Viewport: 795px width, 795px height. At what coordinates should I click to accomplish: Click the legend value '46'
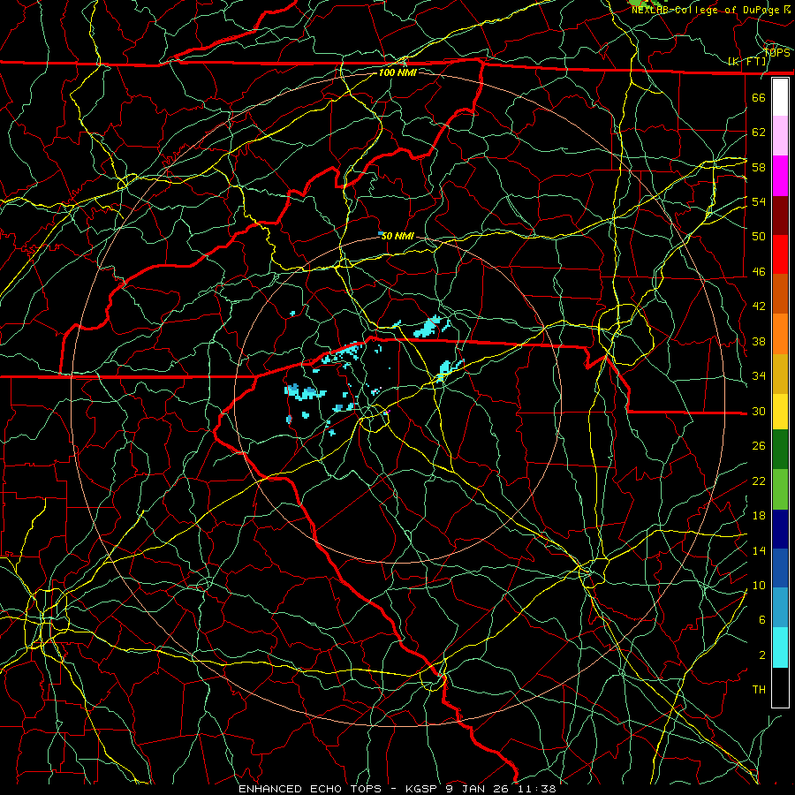[x=759, y=272]
